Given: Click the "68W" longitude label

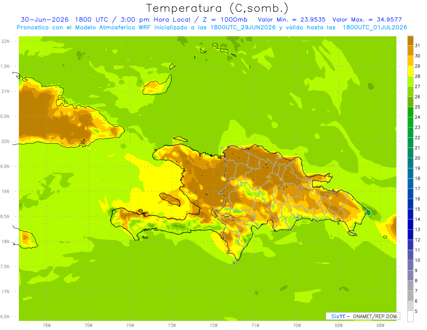Looking at the screenshot, I should click(380, 325).
